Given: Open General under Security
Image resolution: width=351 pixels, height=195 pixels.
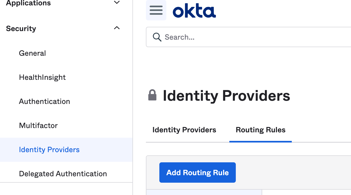Looking at the screenshot, I should click(x=32, y=53).
